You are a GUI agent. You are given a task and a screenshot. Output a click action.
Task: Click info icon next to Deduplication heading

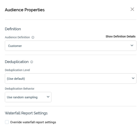point(32,62)
